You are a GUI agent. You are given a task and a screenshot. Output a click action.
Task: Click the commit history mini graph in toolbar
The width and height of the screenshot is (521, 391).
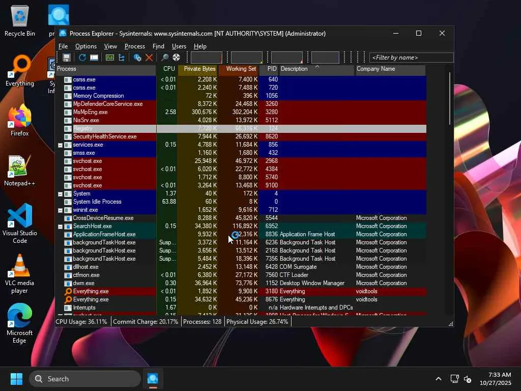click(247, 58)
